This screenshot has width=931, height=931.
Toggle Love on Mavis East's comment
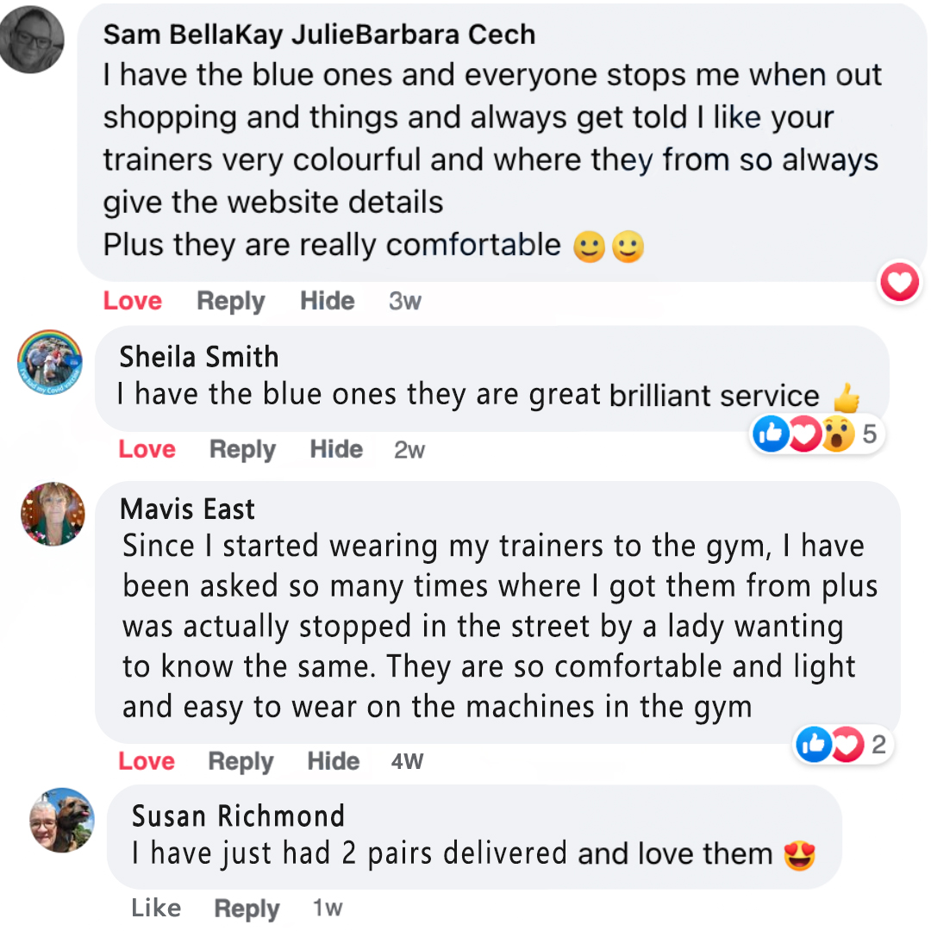147,761
